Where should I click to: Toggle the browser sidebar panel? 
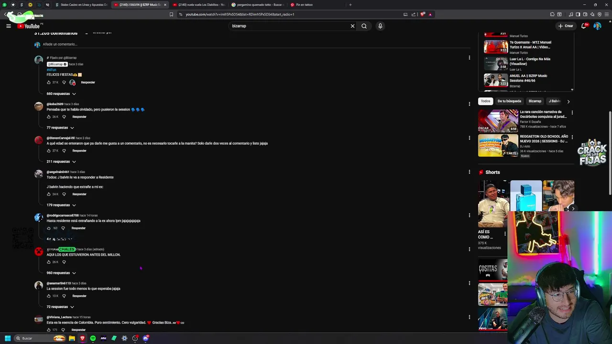[578, 14]
